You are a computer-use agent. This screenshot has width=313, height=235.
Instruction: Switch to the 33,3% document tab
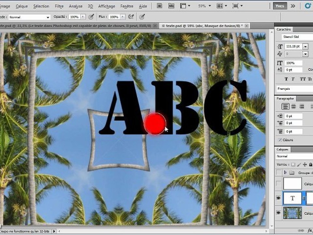coord(76,26)
